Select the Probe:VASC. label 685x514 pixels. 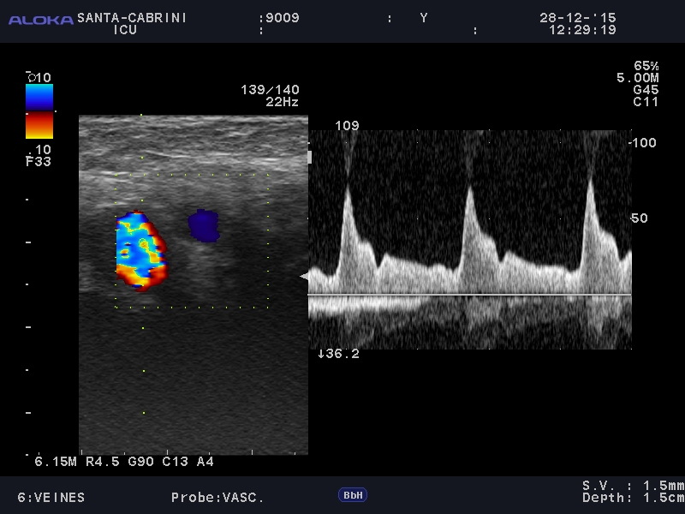tap(217, 498)
